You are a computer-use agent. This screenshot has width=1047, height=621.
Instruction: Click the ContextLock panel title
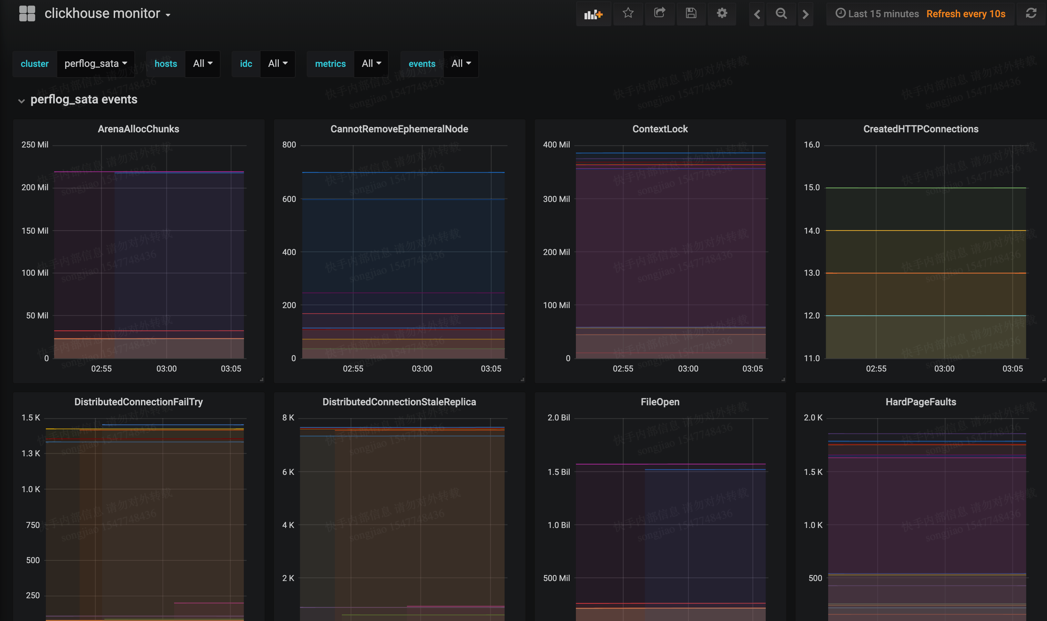coord(660,129)
